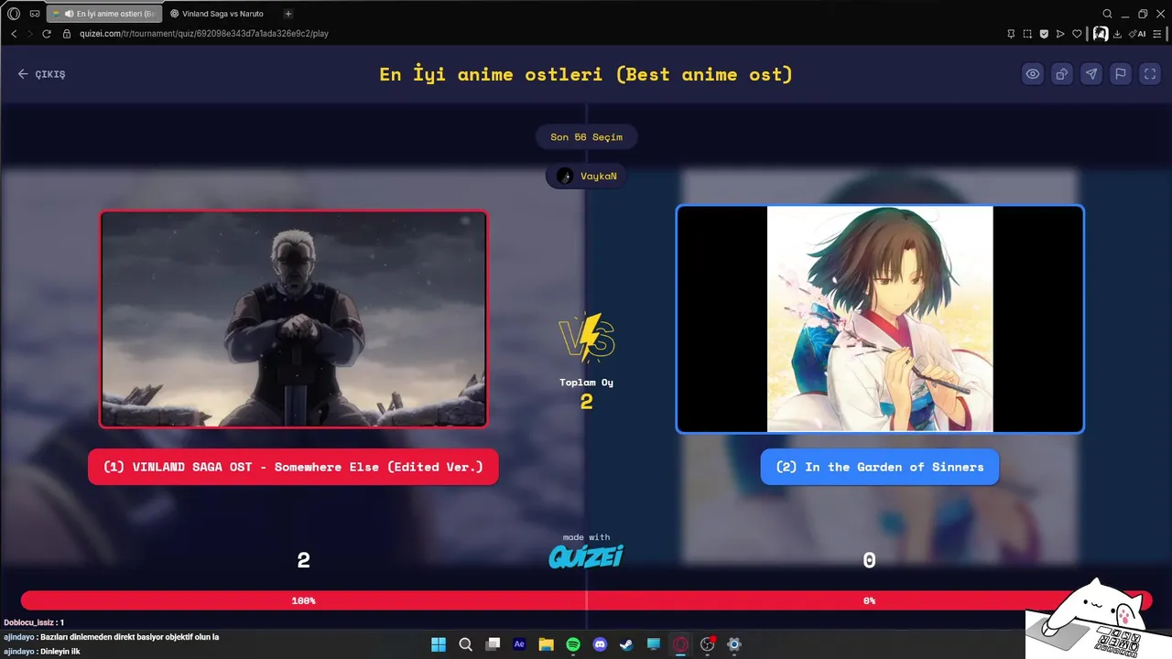Switch to the Vinland Saga vs Naruto tab

(x=218, y=14)
